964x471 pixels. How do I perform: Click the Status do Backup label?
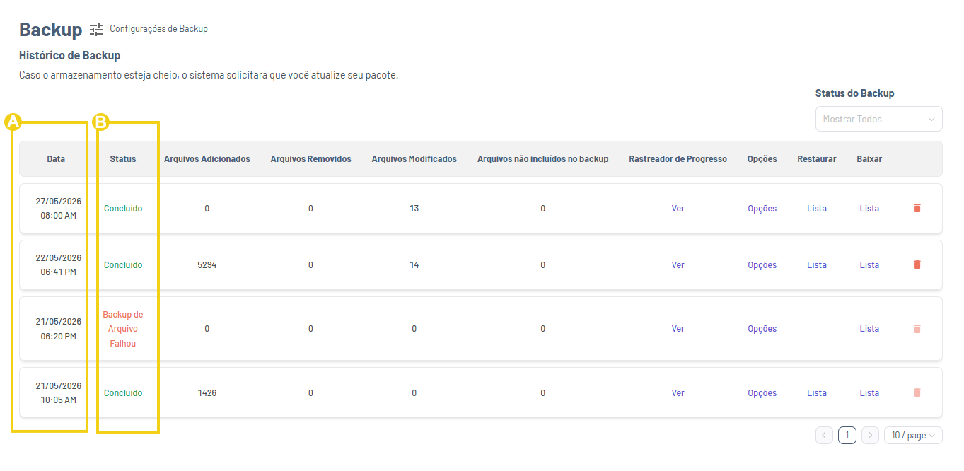[854, 93]
